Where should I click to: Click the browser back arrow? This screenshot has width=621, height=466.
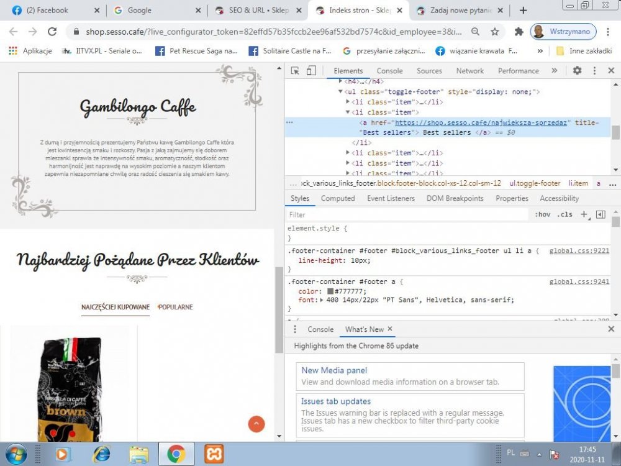(x=13, y=32)
